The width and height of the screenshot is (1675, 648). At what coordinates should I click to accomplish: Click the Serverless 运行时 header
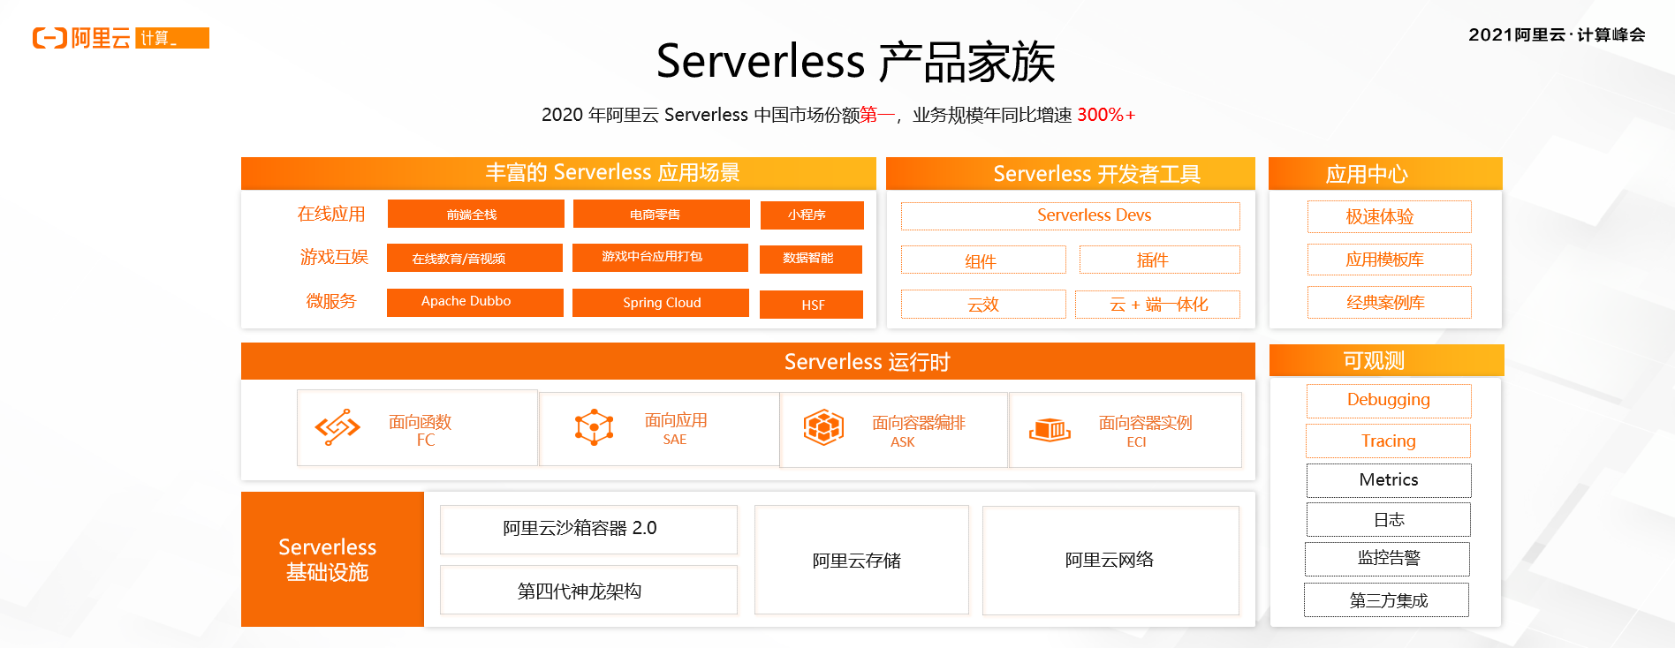(x=748, y=361)
